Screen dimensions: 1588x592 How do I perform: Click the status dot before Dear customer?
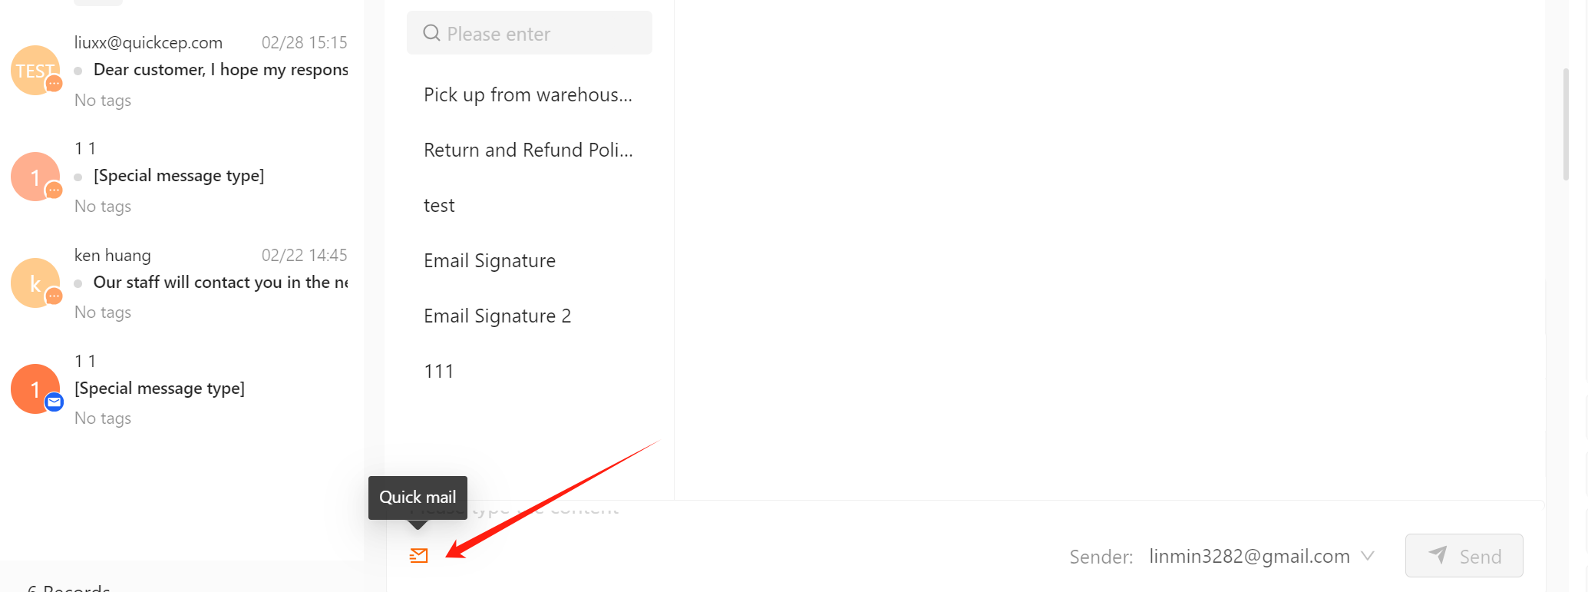tap(78, 71)
